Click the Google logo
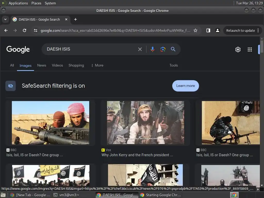The height and width of the screenshot is (198, 264). click(18, 49)
